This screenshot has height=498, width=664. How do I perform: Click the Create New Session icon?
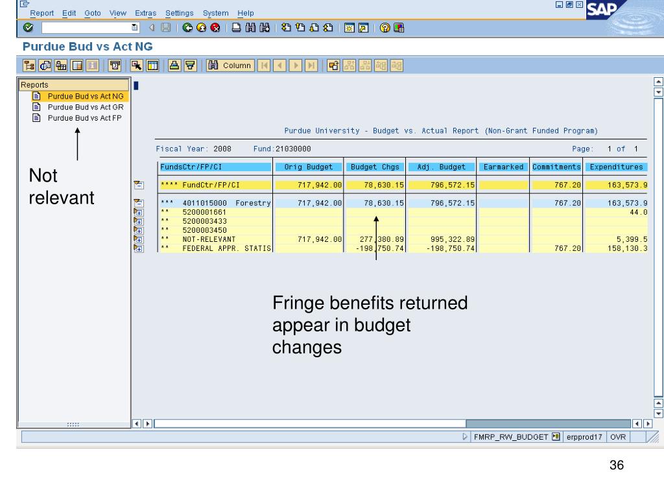[x=350, y=27]
